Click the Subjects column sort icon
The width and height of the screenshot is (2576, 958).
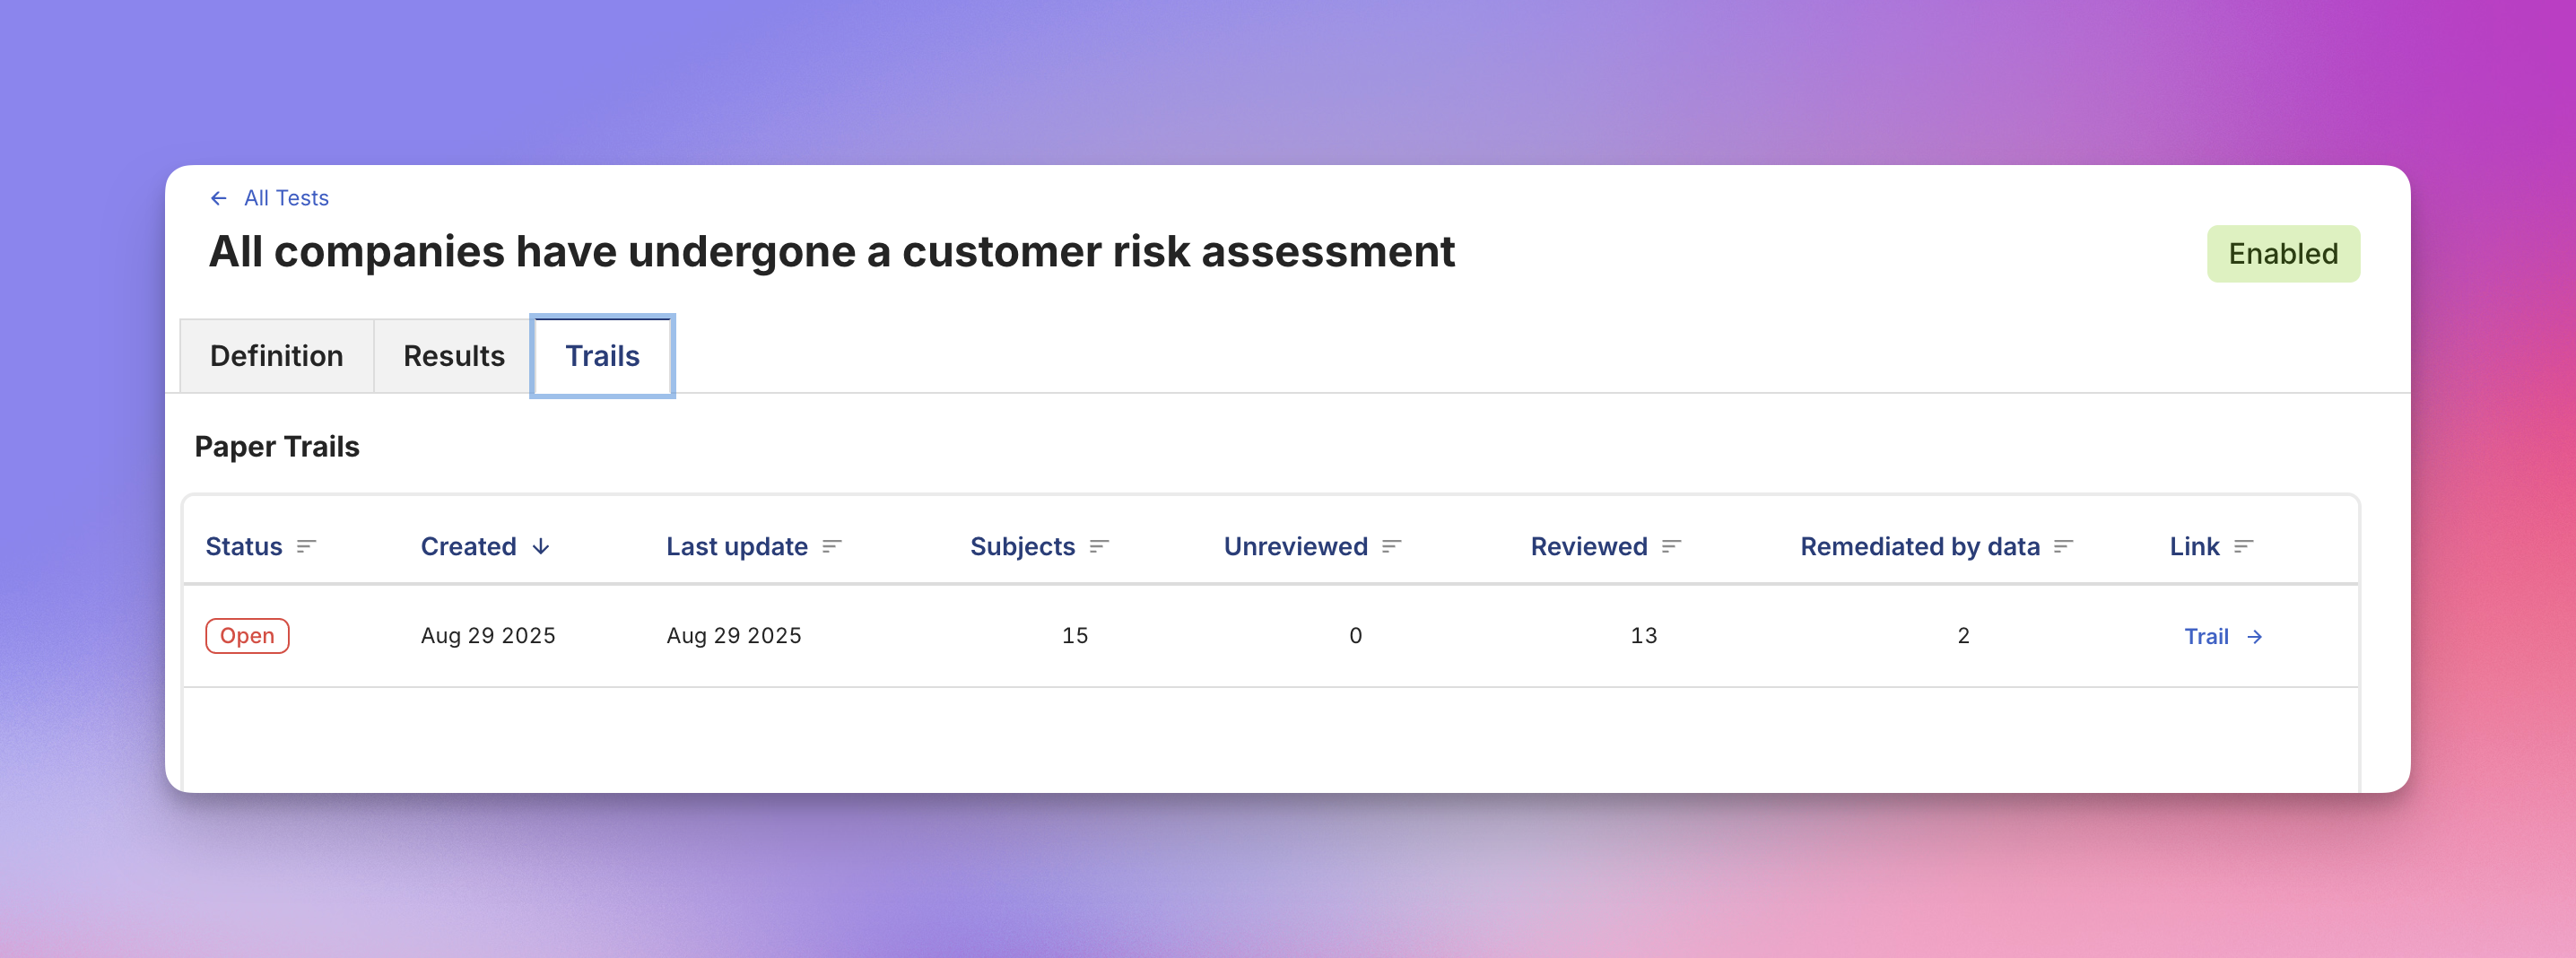[x=1099, y=546]
